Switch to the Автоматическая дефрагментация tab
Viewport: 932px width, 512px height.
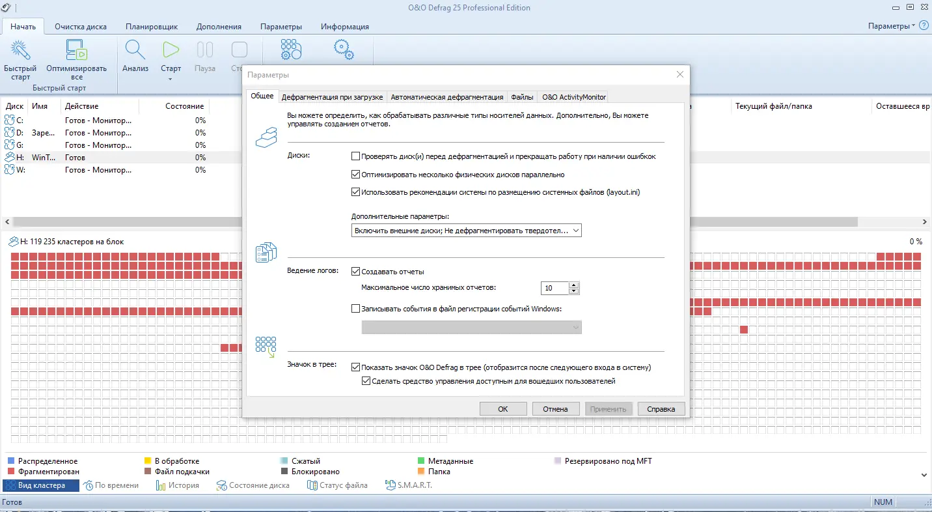446,97
